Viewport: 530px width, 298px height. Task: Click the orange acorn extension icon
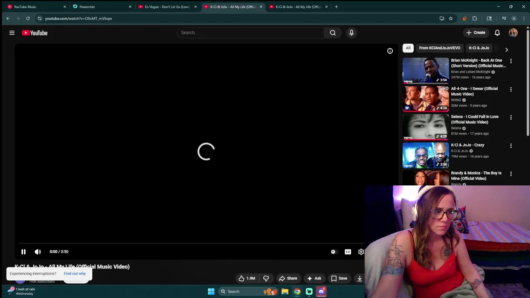[x=464, y=18]
